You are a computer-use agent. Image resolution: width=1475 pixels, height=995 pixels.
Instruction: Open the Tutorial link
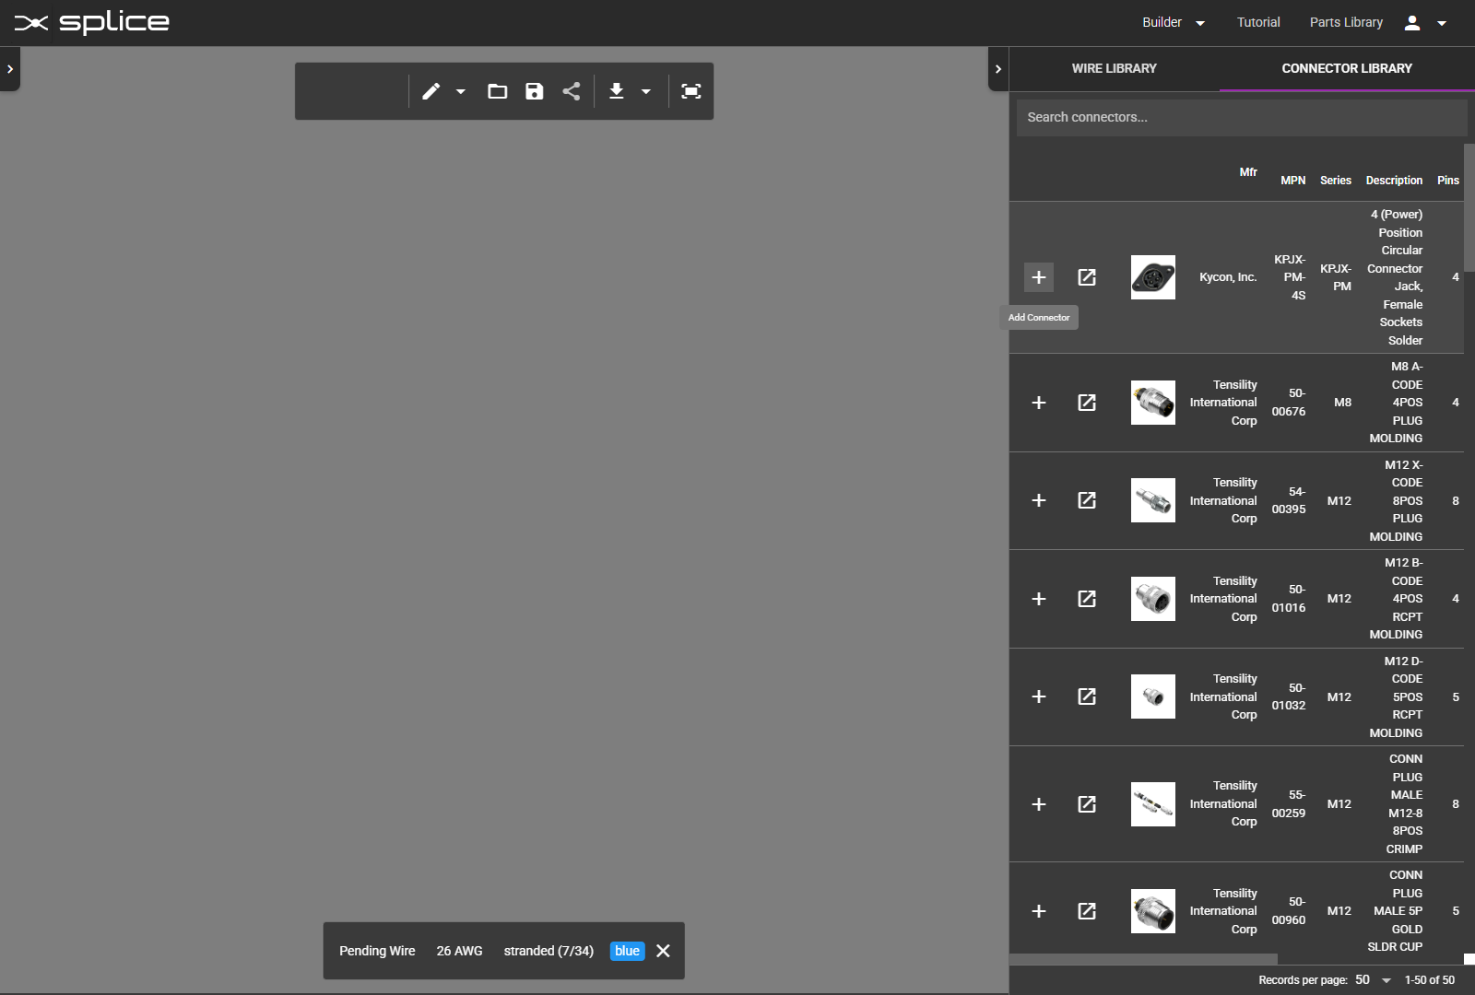tap(1257, 22)
